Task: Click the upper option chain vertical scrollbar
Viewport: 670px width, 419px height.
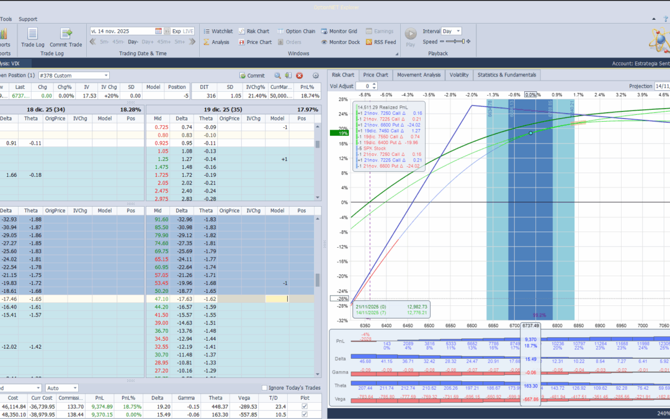Action: click(318, 161)
